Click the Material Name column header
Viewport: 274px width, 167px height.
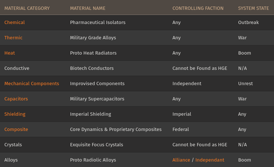click(x=88, y=8)
